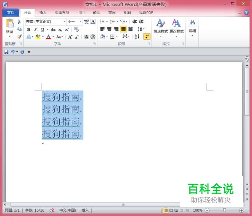This screenshot has height=216, width=252.
Task: Open the change case Aa menu
Action: coord(59,37)
